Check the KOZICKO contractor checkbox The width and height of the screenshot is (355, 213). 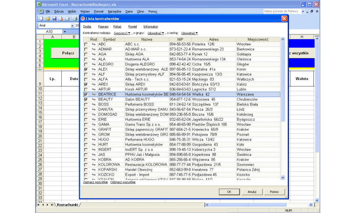86,175
